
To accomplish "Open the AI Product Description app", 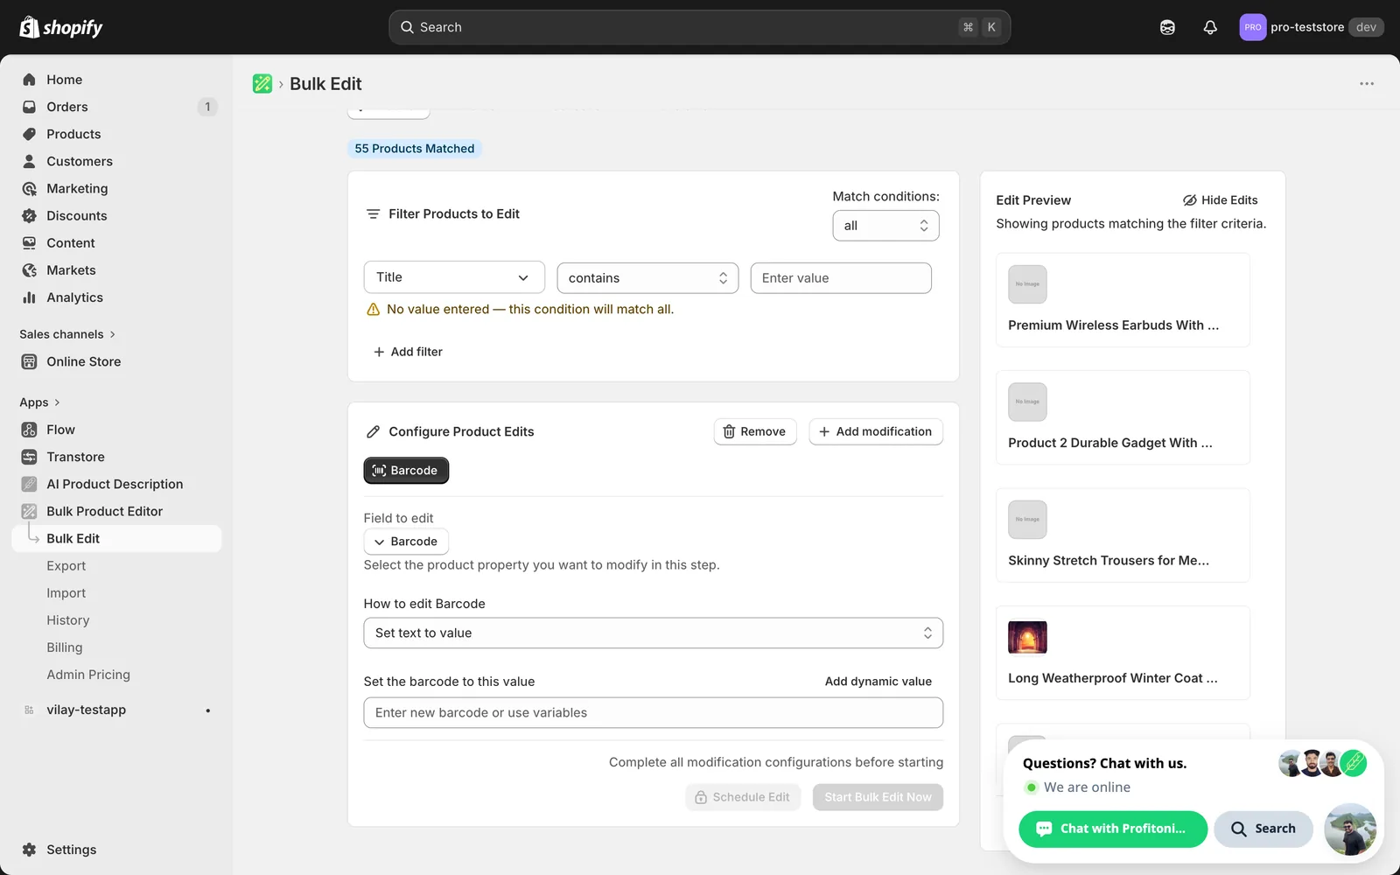I will pos(116,484).
